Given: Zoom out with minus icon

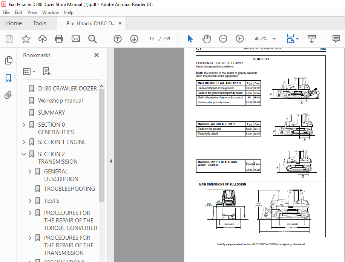Looking at the screenshot, I should click(x=223, y=39).
